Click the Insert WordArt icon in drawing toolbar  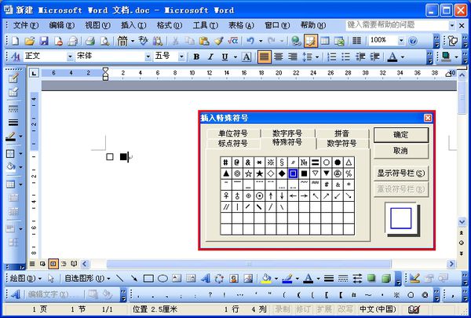tap(206, 279)
